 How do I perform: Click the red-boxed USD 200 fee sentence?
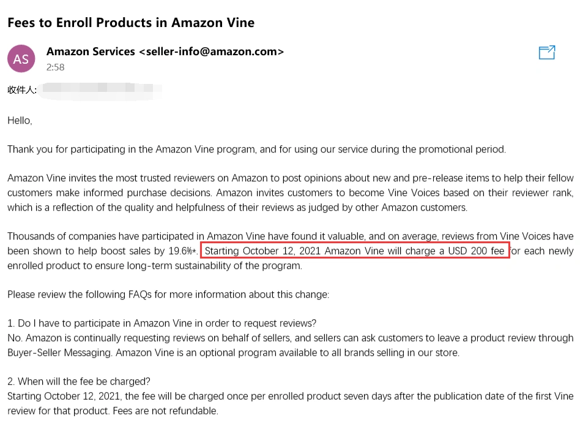click(355, 251)
